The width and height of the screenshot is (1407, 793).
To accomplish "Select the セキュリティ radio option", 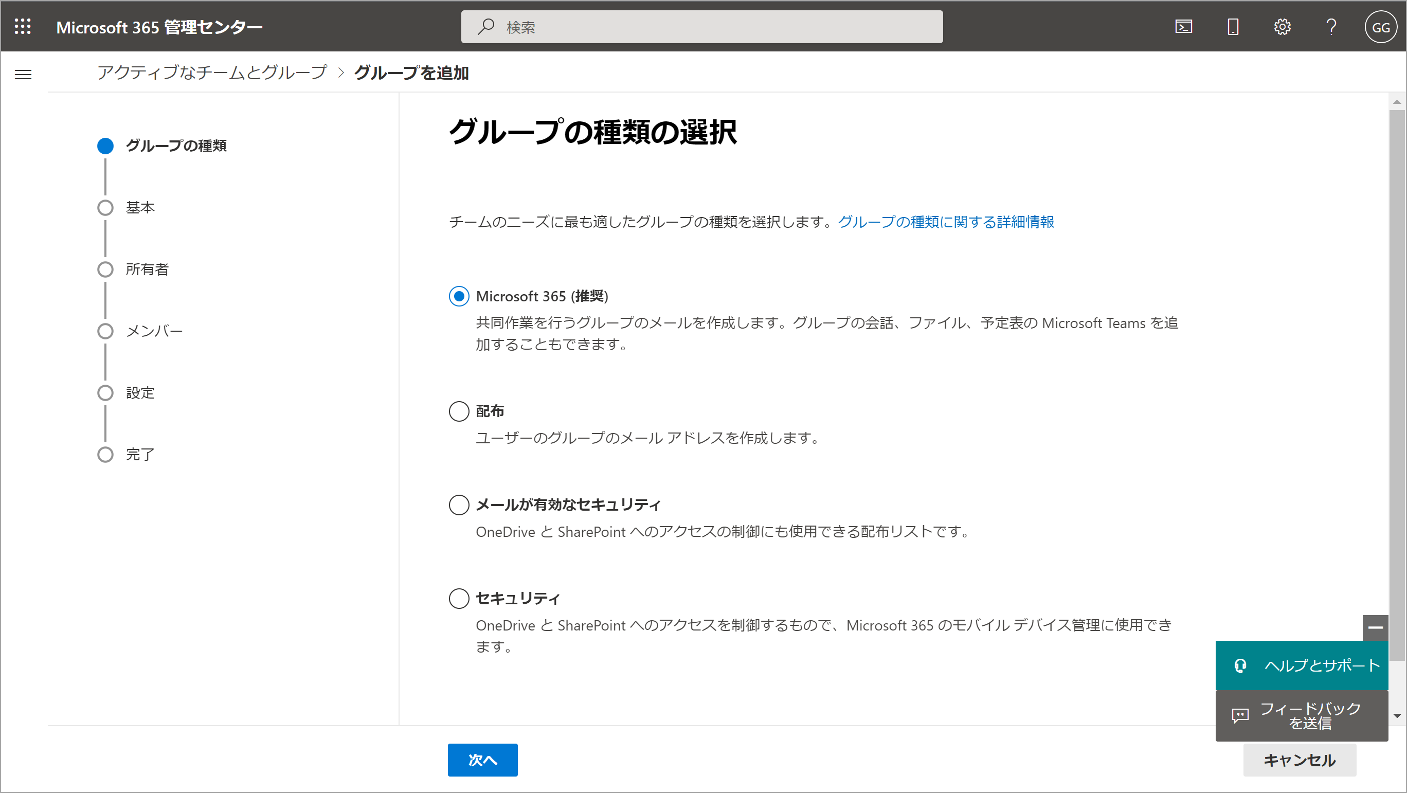I will click(x=459, y=599).
